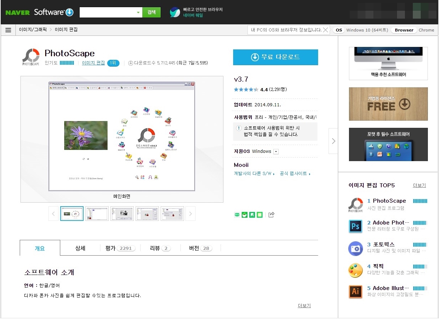This screenshot has width=439, height=319.
Task: Click the OS label button
Action: point(339,30)
